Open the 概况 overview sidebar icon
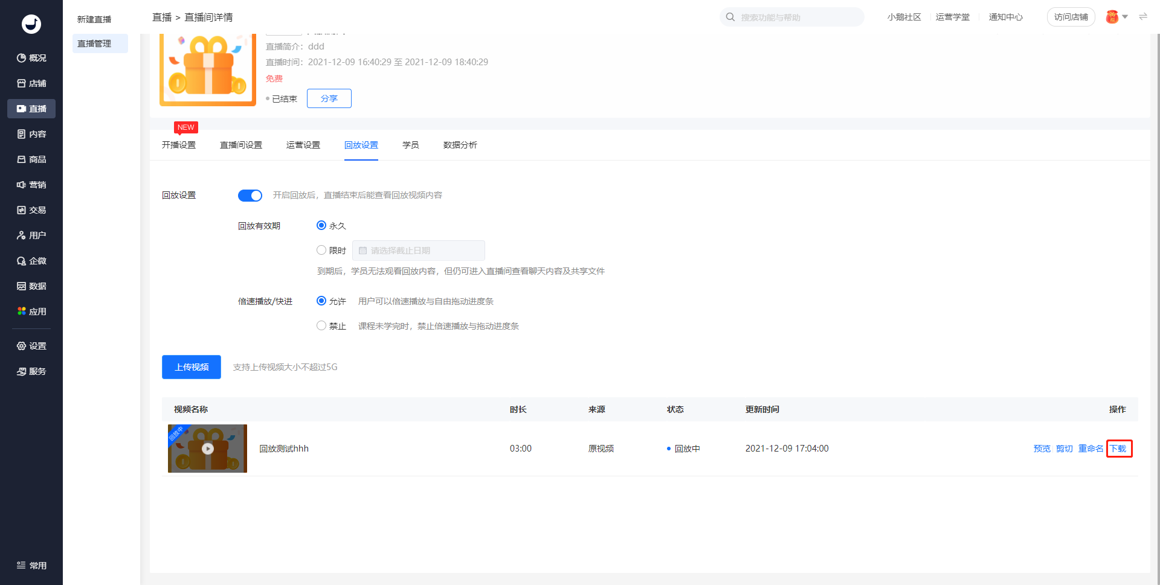1160x585 pixels. click(x=22, y=58)
